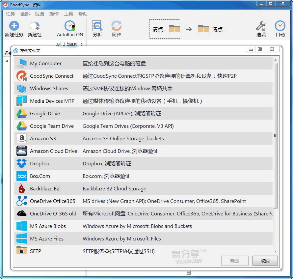The image size is (293, 279).
Task: Select the MS Azure Files icon
Action: pyautogui.click(x=22, y=238)
